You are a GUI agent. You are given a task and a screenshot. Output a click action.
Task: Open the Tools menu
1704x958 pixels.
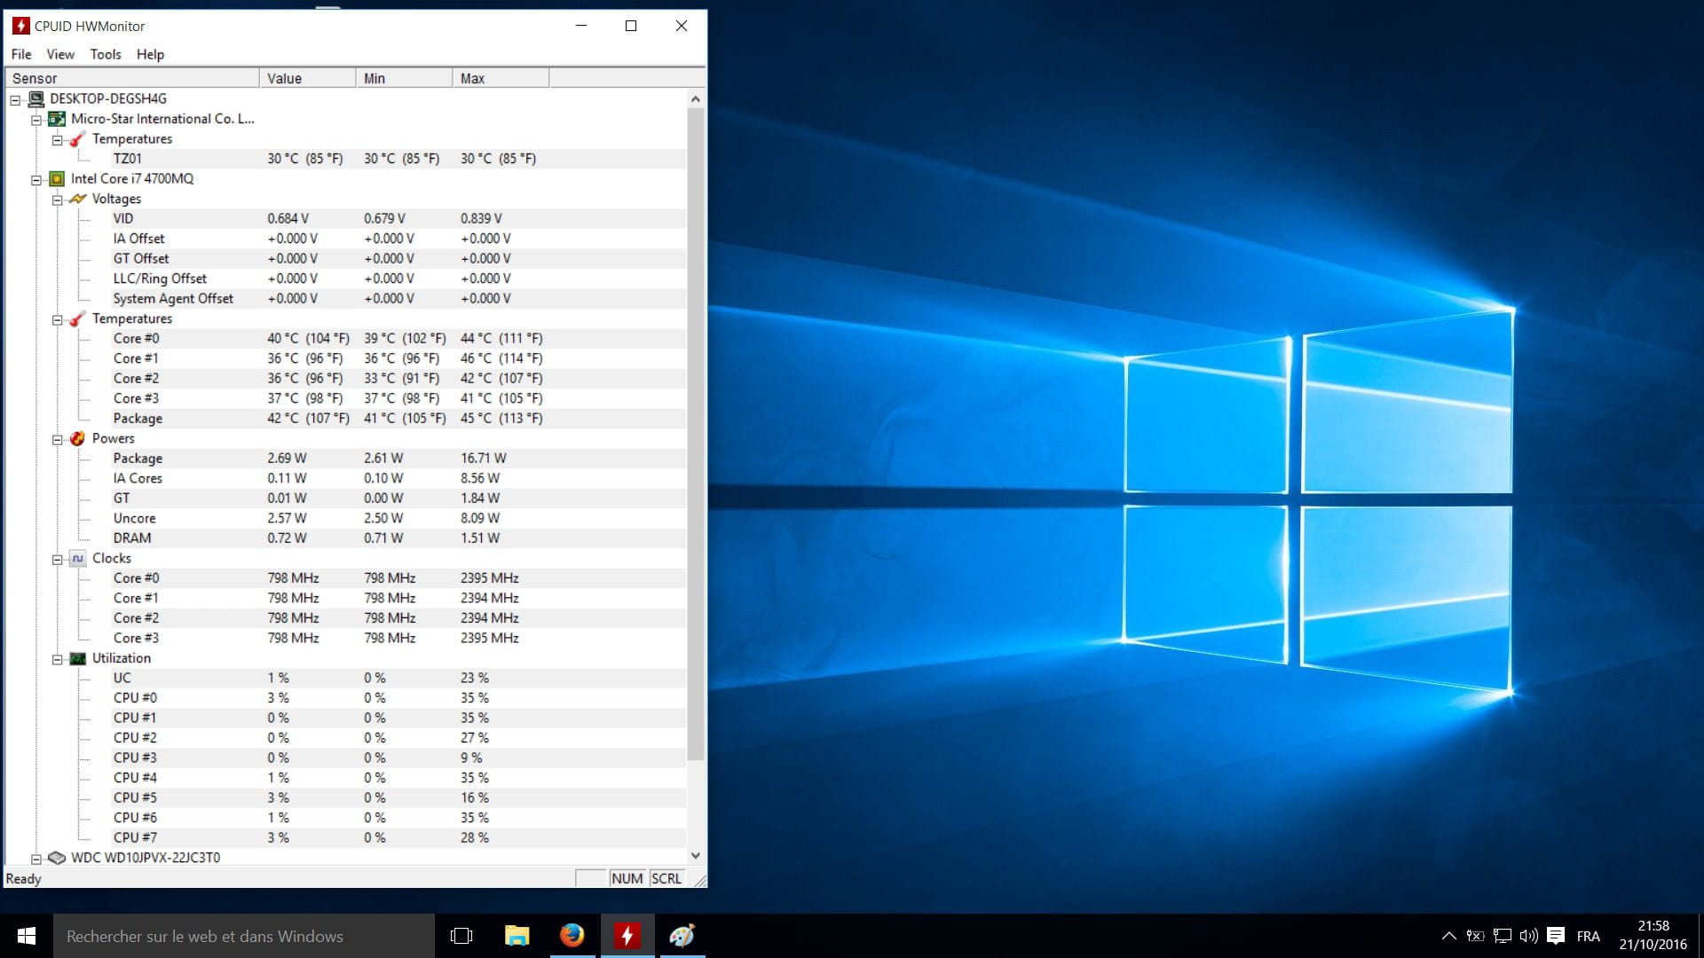pyautogui.click(x=105, y=54)
